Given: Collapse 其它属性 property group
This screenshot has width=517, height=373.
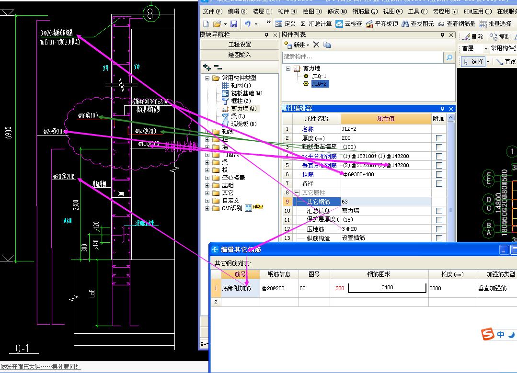Looking at the screenshot, I should click(x=297, y=193).
